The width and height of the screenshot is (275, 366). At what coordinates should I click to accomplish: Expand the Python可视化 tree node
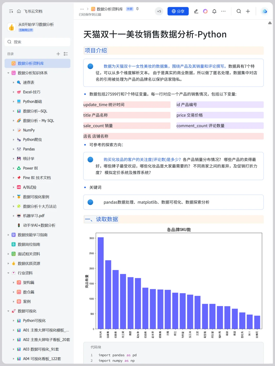(13, 321)
